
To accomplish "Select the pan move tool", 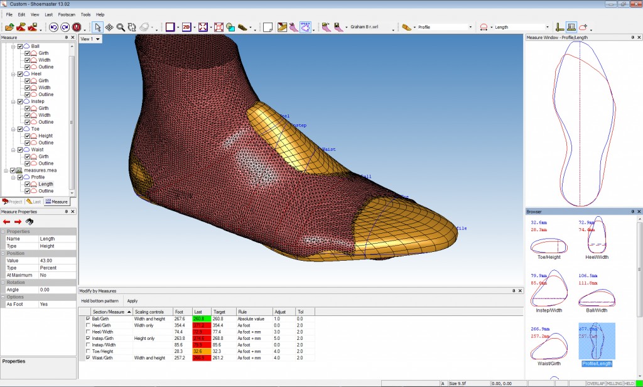I will point(109,27).
